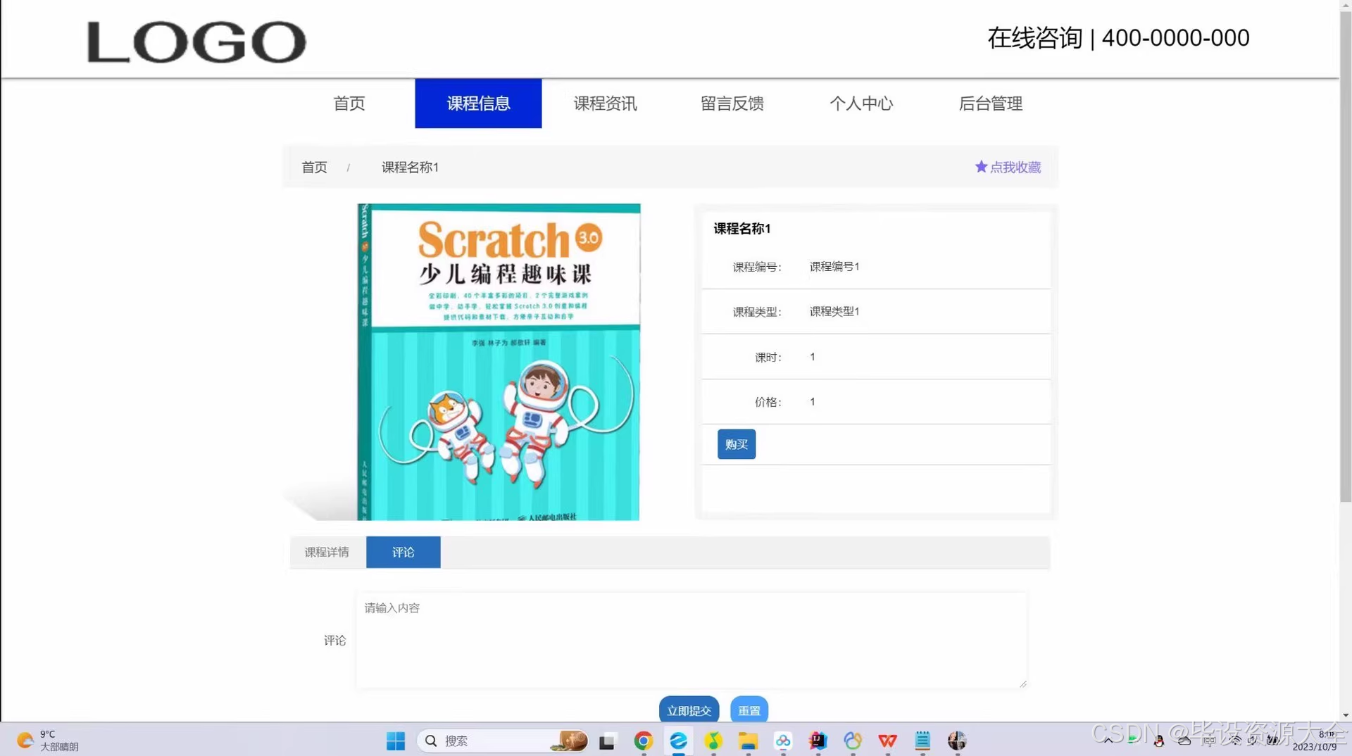Image resolution: width=1352 pixels, height=756 pixels.
Task: Show hidden system tray icons chevron
Action: [1108, 741]
